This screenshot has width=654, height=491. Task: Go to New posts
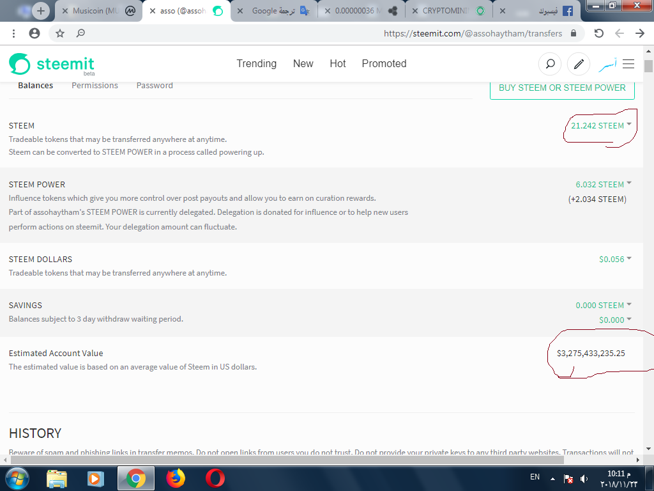(303, 63)
